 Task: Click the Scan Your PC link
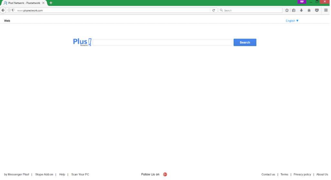pos(80,175)
